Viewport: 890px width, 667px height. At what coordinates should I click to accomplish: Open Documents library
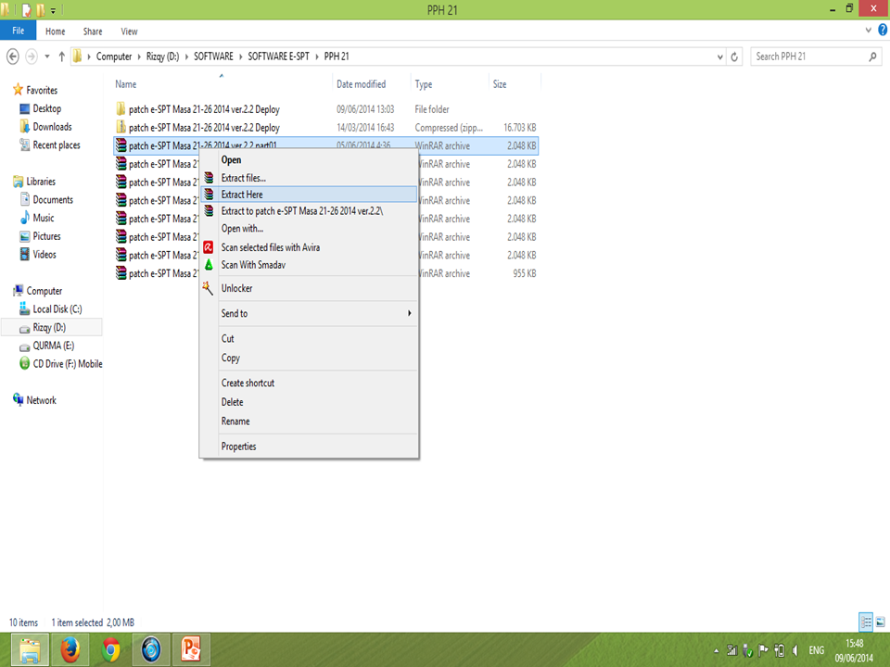[52, 200]
